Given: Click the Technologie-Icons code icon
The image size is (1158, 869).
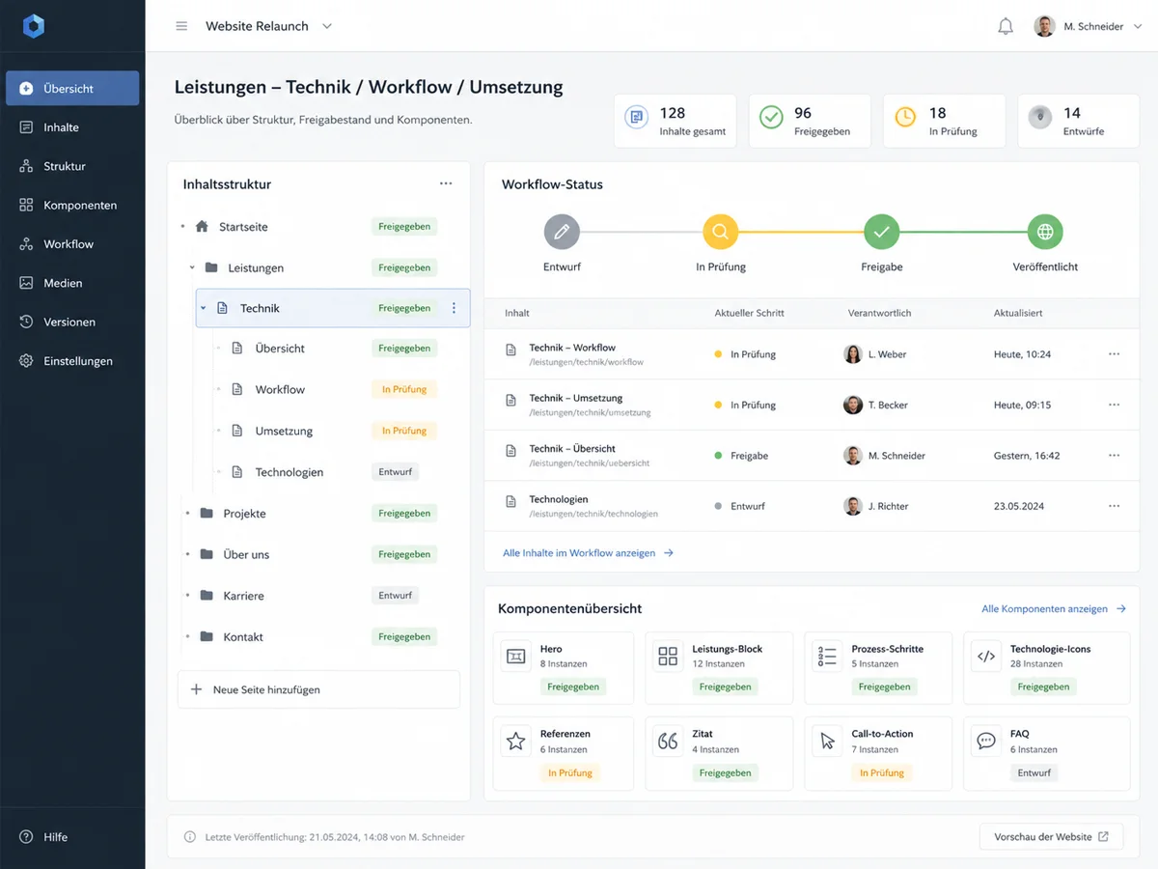Looking at the screenshot, I should pyautogui.click(x=986, y=657).
